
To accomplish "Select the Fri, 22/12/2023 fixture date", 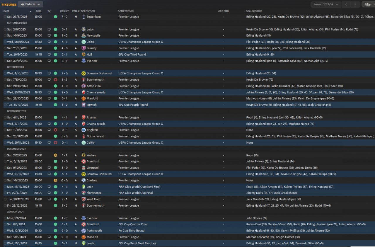I will 17,193.
